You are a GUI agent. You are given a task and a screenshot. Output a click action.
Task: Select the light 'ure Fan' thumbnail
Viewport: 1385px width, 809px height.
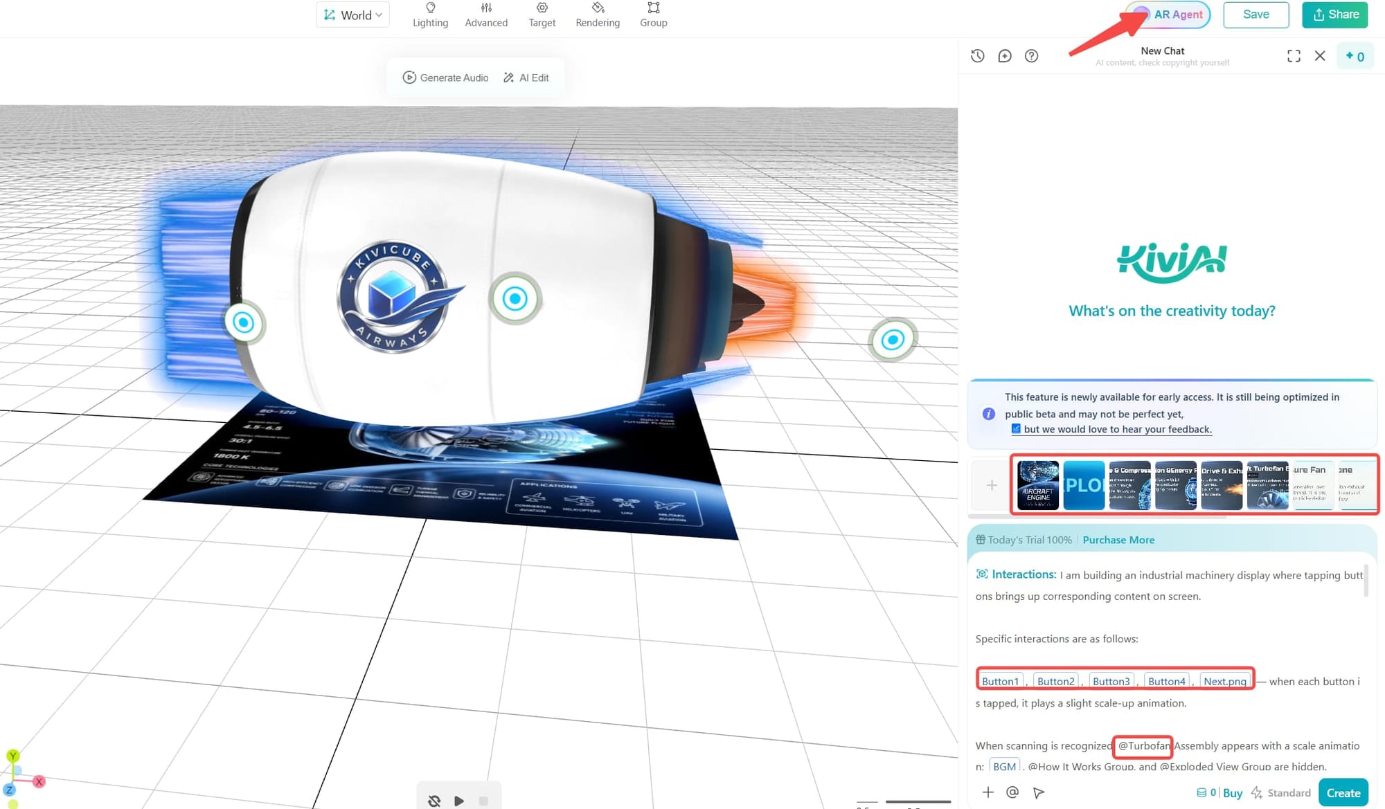tap(1313, 485)
